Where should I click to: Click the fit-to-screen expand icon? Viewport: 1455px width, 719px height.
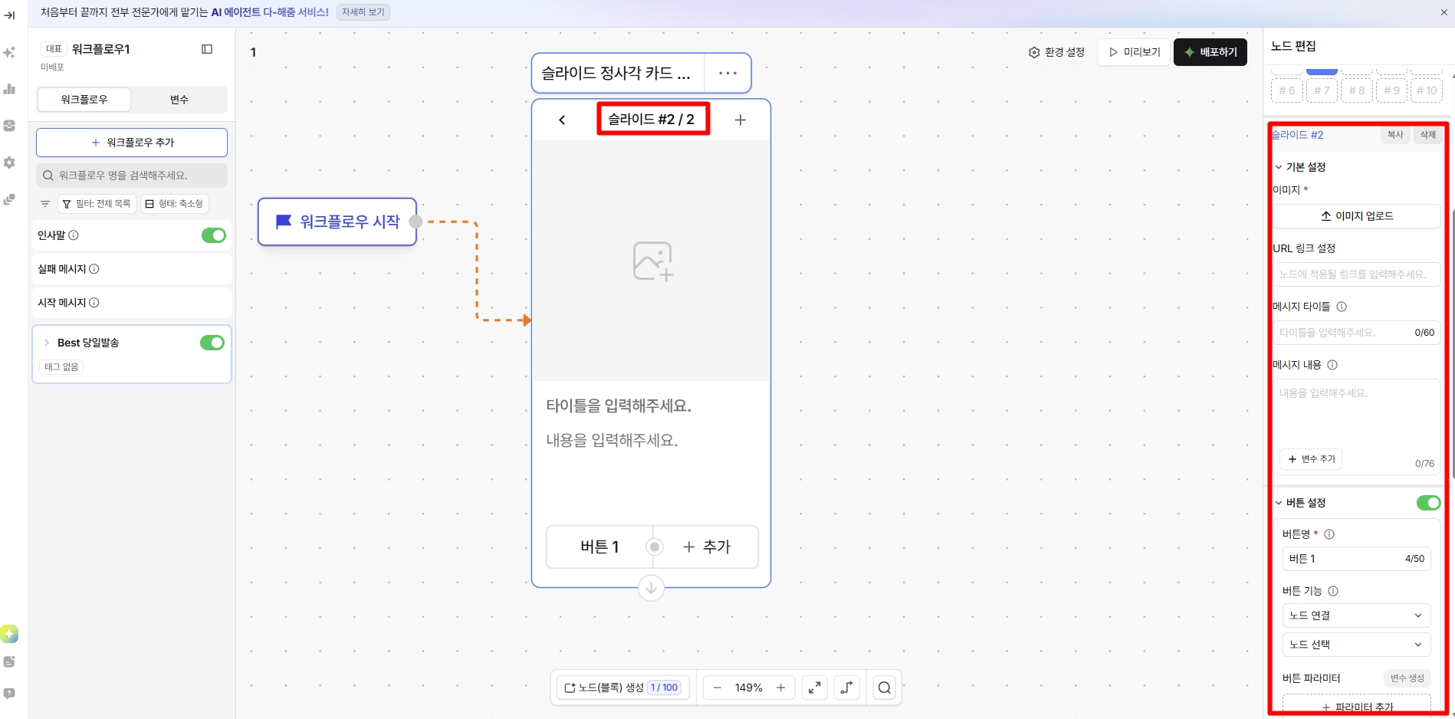click(815, 688)
